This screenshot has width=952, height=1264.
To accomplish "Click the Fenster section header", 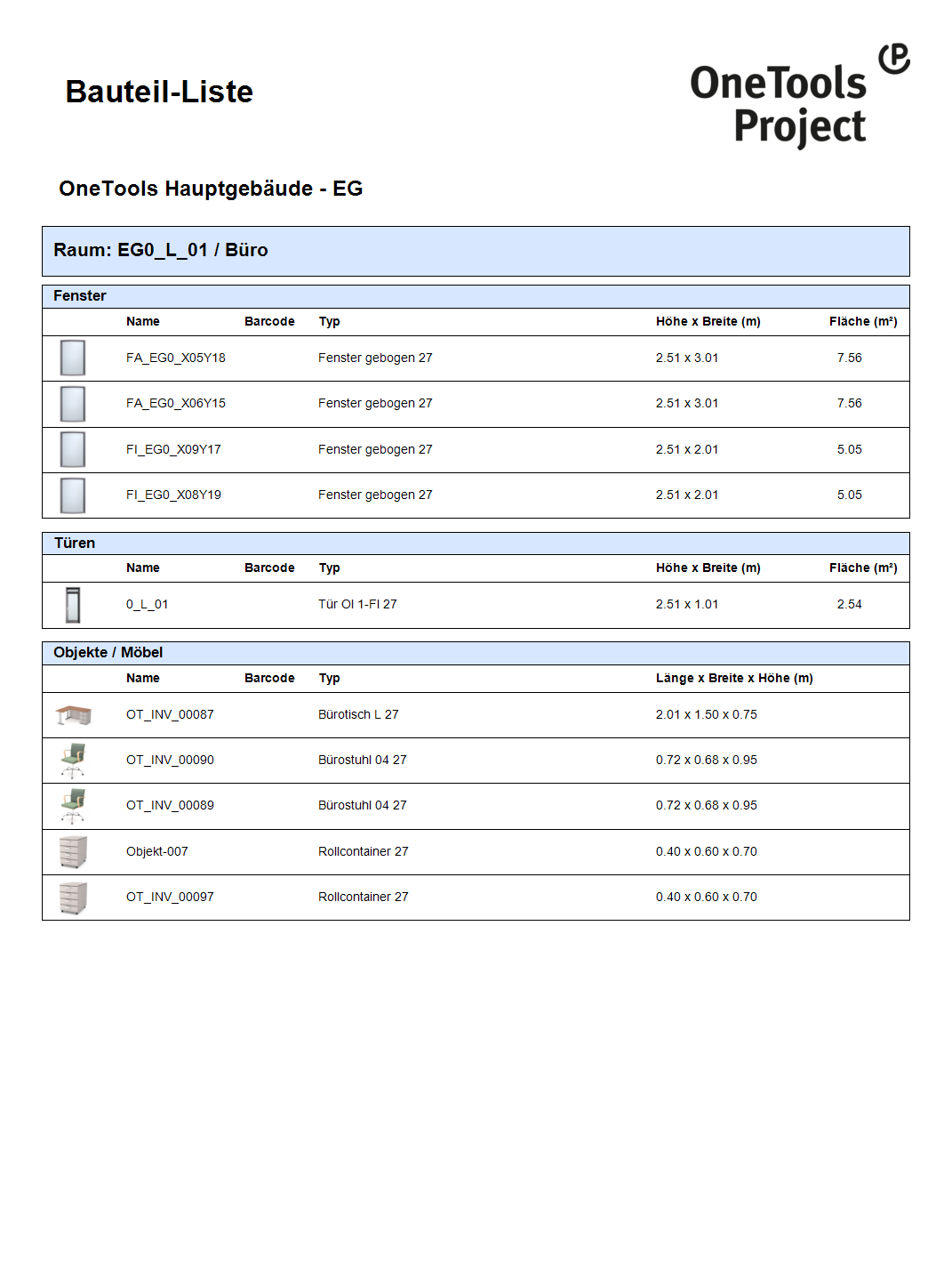I will (80, 296).
